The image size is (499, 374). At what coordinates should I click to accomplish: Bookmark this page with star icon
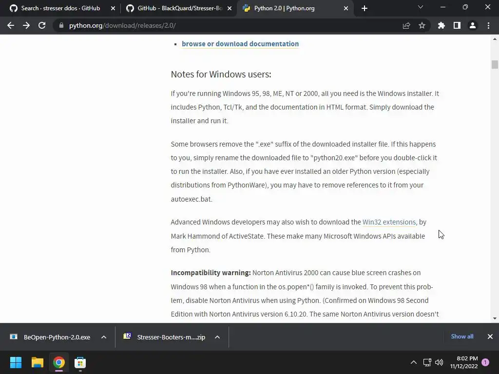point(422,25)
